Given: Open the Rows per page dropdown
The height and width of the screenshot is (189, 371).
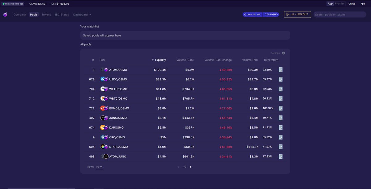Looking at the screenshot, I should [x=99, y=167].
